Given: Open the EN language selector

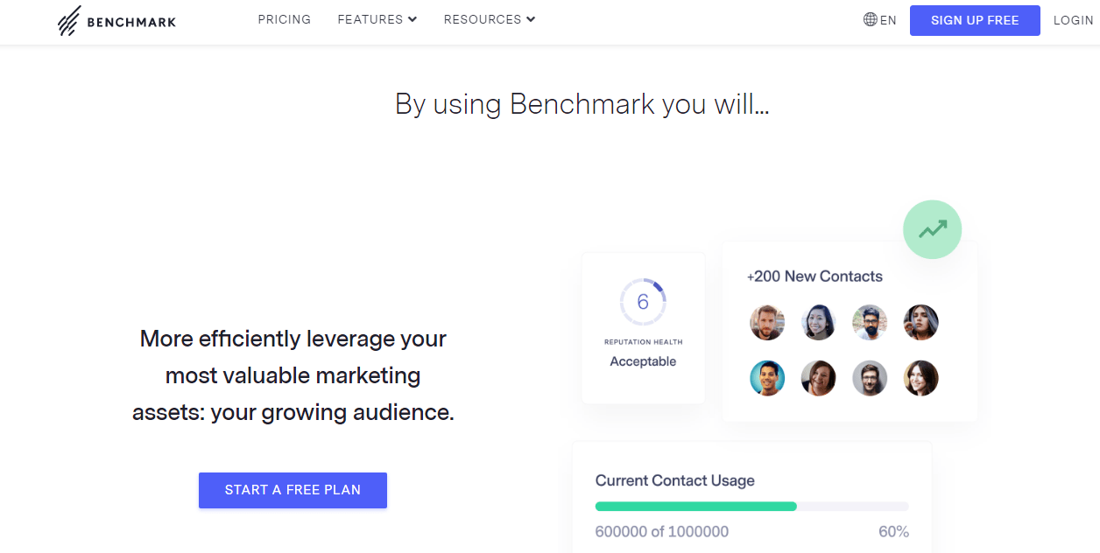Looking at the screenshot, I should 888,20.
